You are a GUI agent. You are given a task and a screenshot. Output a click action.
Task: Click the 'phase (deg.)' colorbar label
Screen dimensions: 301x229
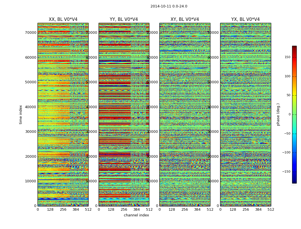click(278, 114)
